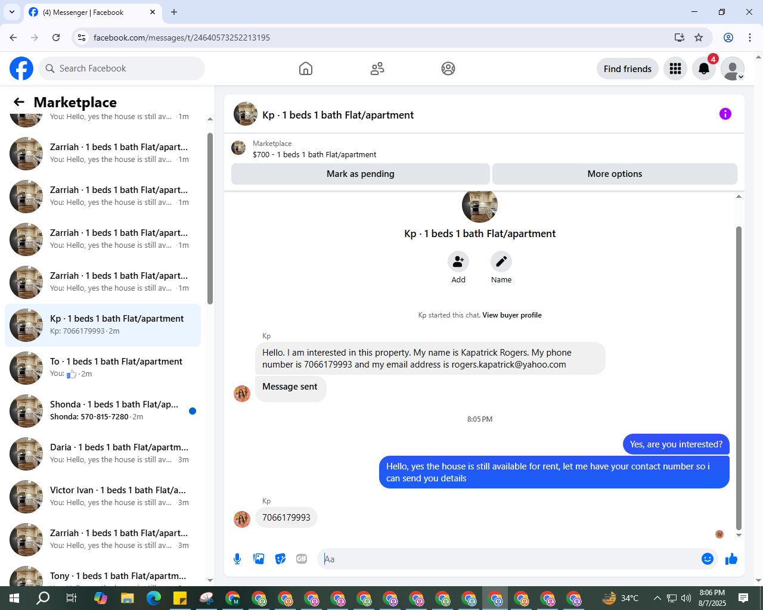Click the chat messages scrollbar

[x=739, y=378]
